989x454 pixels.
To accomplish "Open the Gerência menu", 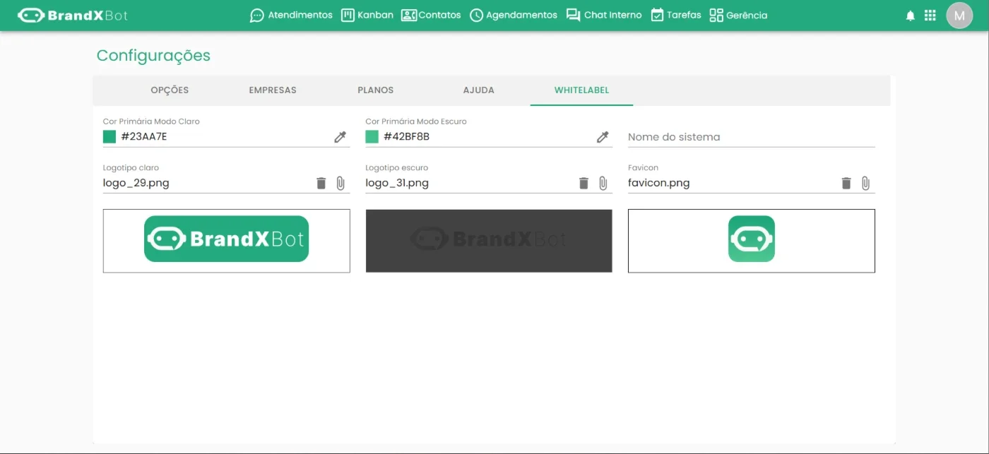I will pyautogui.click(x=738, y=15).
